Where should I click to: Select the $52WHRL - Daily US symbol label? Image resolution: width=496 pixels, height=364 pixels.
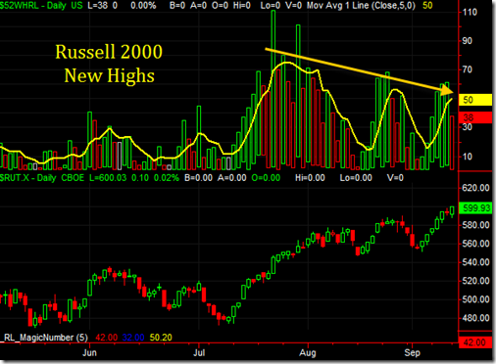click(x=41, y=6)
